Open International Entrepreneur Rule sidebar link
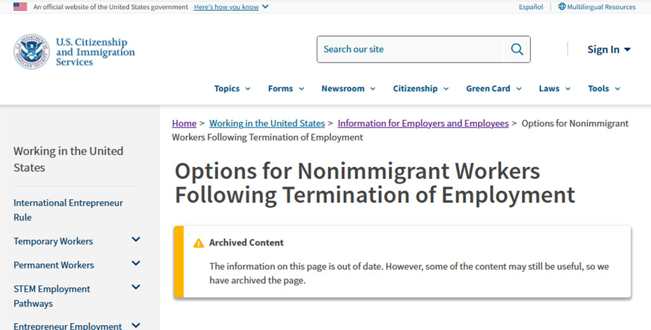This screenshot has width=651, height=330. 68,210
